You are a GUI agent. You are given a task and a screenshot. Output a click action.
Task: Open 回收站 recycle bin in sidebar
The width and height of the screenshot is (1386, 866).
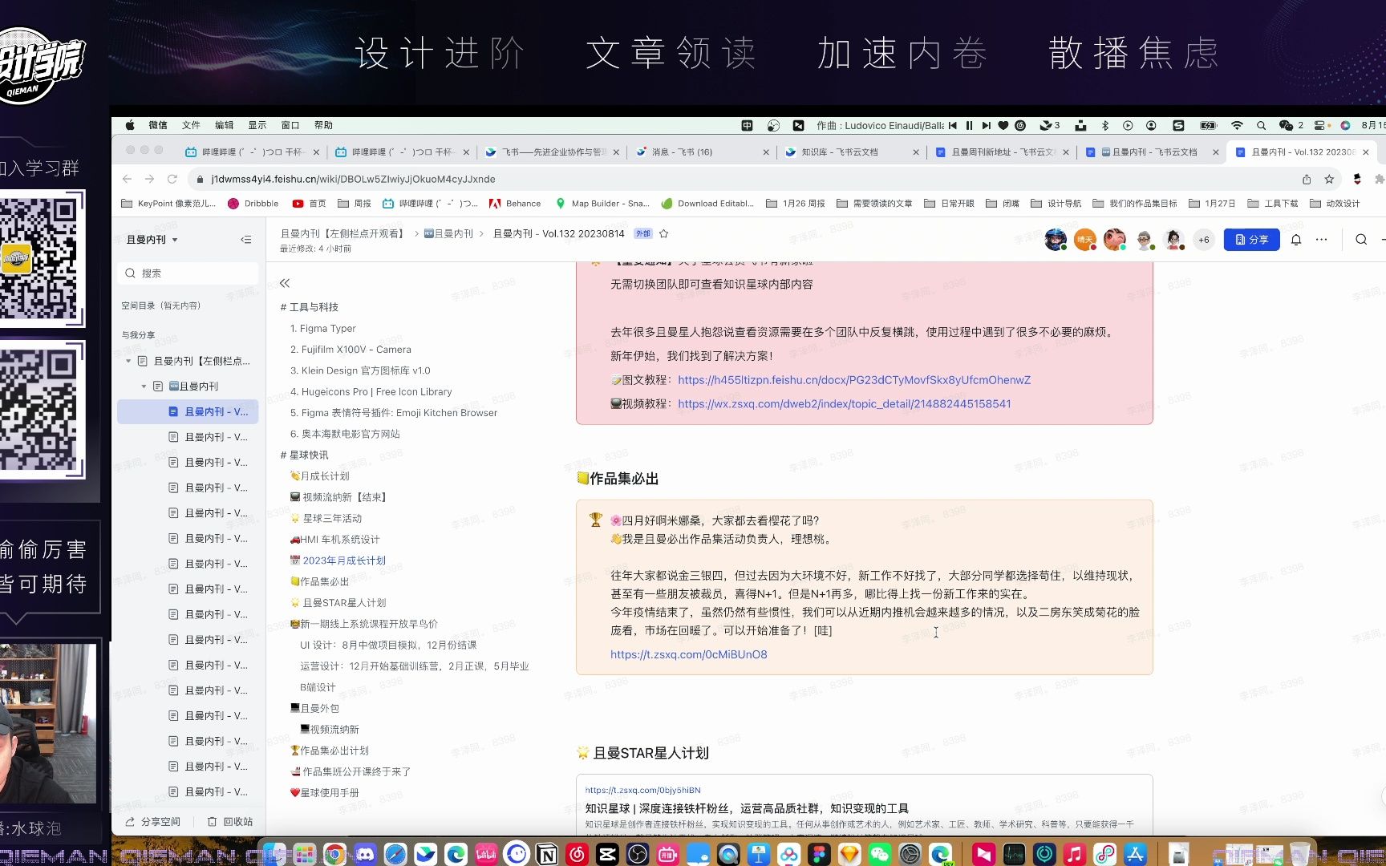point(230,821)
